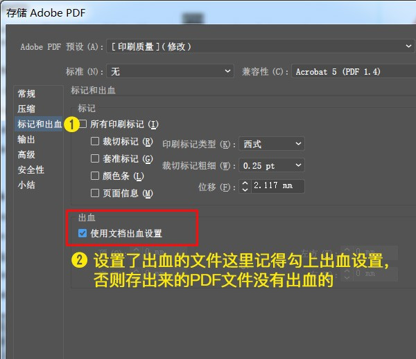Enable the 页面信息 checkbox

tap(95, 193)
